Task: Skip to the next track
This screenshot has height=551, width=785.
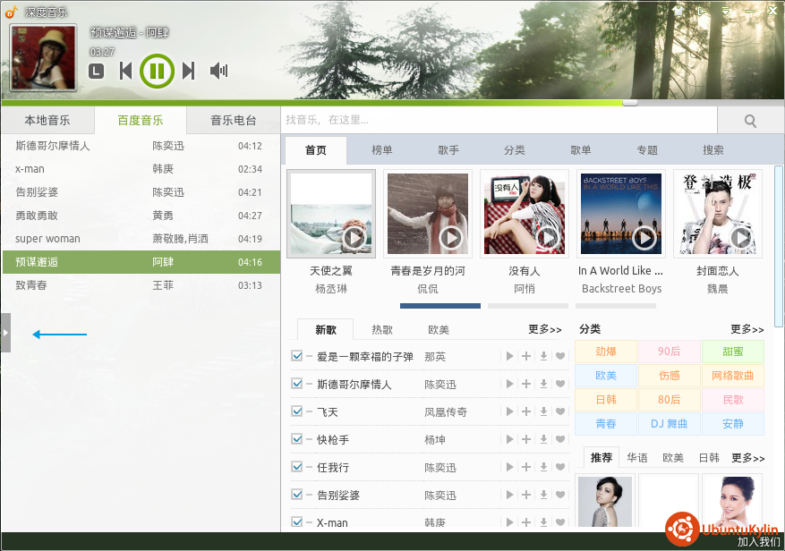Action: click(x=188, y=71)
